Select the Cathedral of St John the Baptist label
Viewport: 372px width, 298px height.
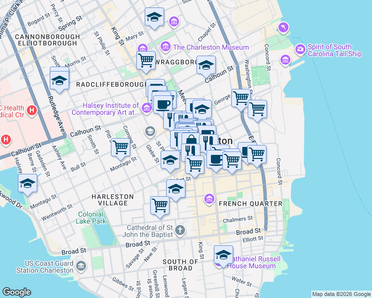[148, 231]
